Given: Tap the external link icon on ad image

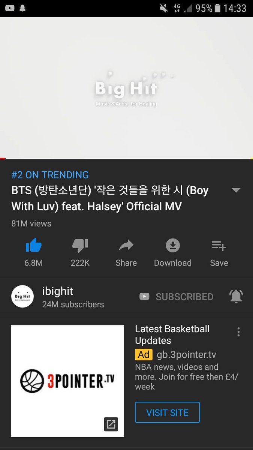Looking at the screenshot, I should (111, 424).
